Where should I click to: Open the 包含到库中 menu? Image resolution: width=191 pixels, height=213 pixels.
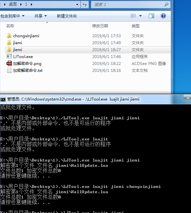point(12,16)
